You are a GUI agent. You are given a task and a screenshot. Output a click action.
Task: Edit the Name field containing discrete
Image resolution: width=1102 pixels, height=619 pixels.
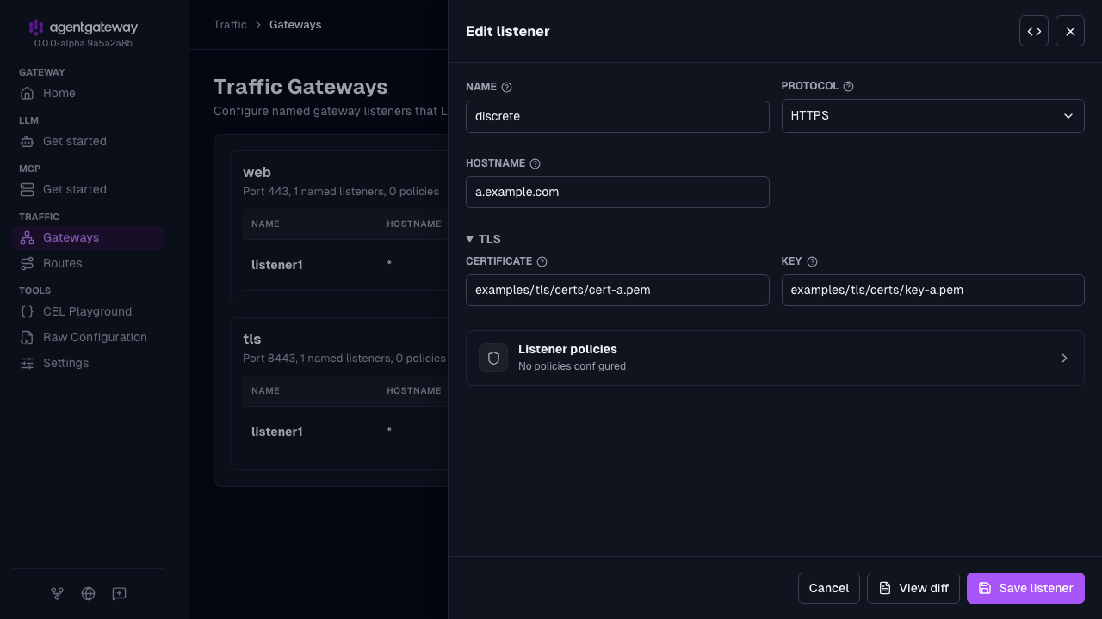[x=617, y=117]
